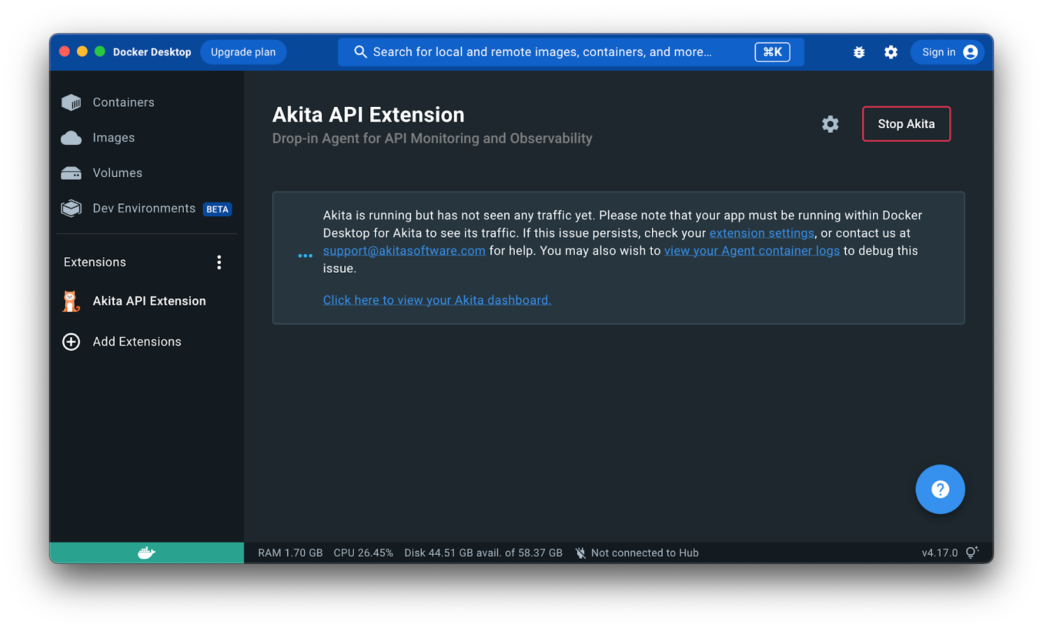Select Akita API Extension in sidebar
1043x629 pixels.
pos(149,301)
